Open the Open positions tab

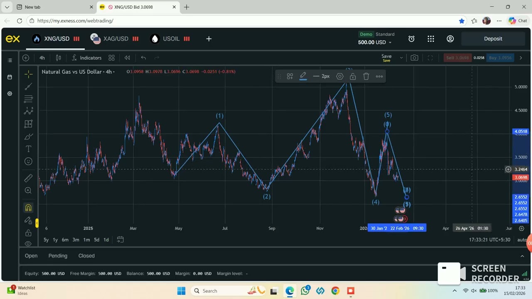[x=31, y=256]
